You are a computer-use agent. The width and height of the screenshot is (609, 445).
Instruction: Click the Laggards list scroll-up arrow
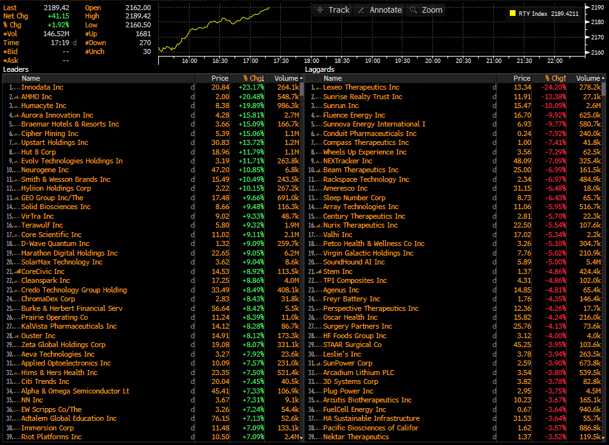pyautogui.click(x=603, y=78)
